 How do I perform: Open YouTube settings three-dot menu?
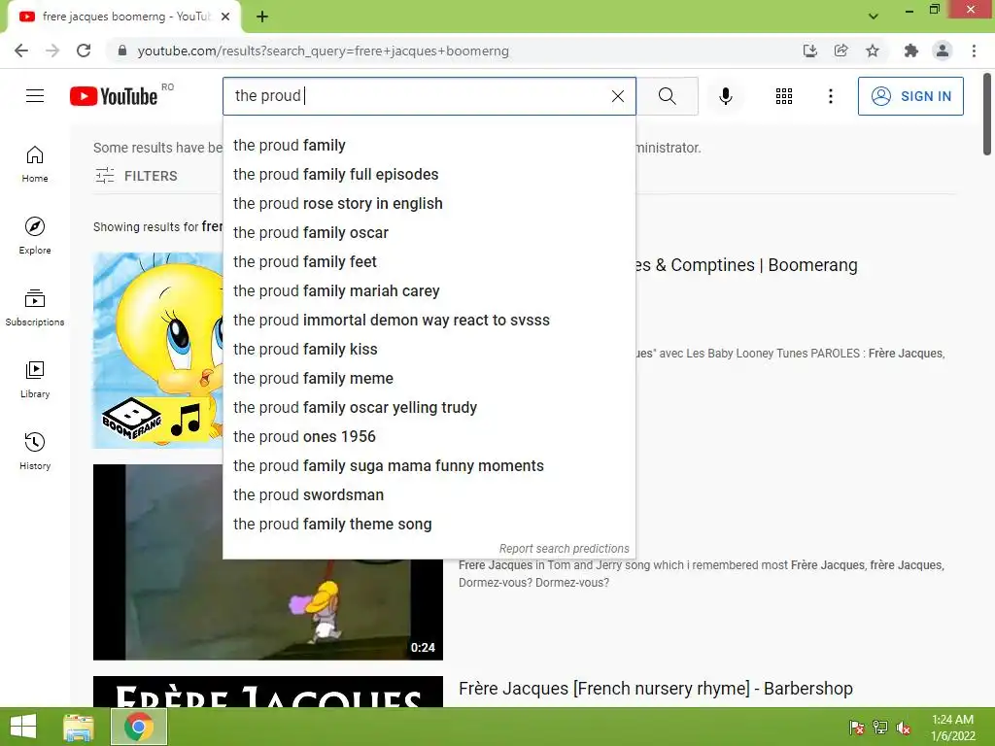pyautogui.click(x=830, y=96)
